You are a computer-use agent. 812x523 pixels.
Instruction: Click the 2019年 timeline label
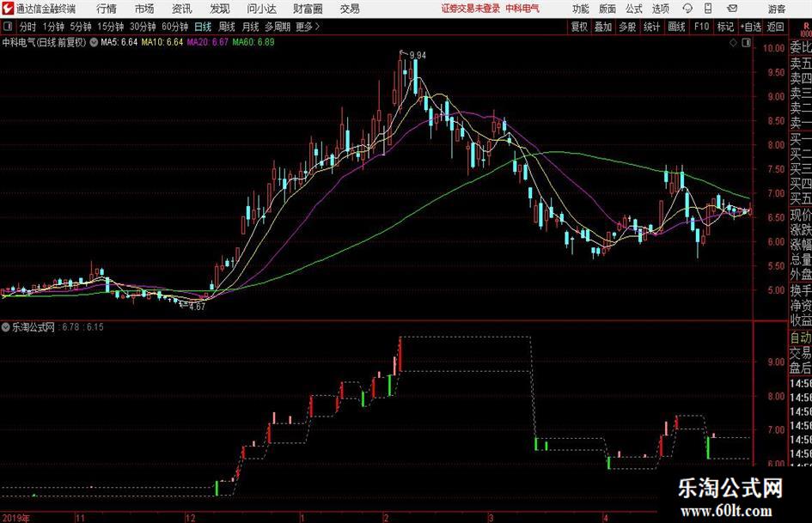point(16,518)
